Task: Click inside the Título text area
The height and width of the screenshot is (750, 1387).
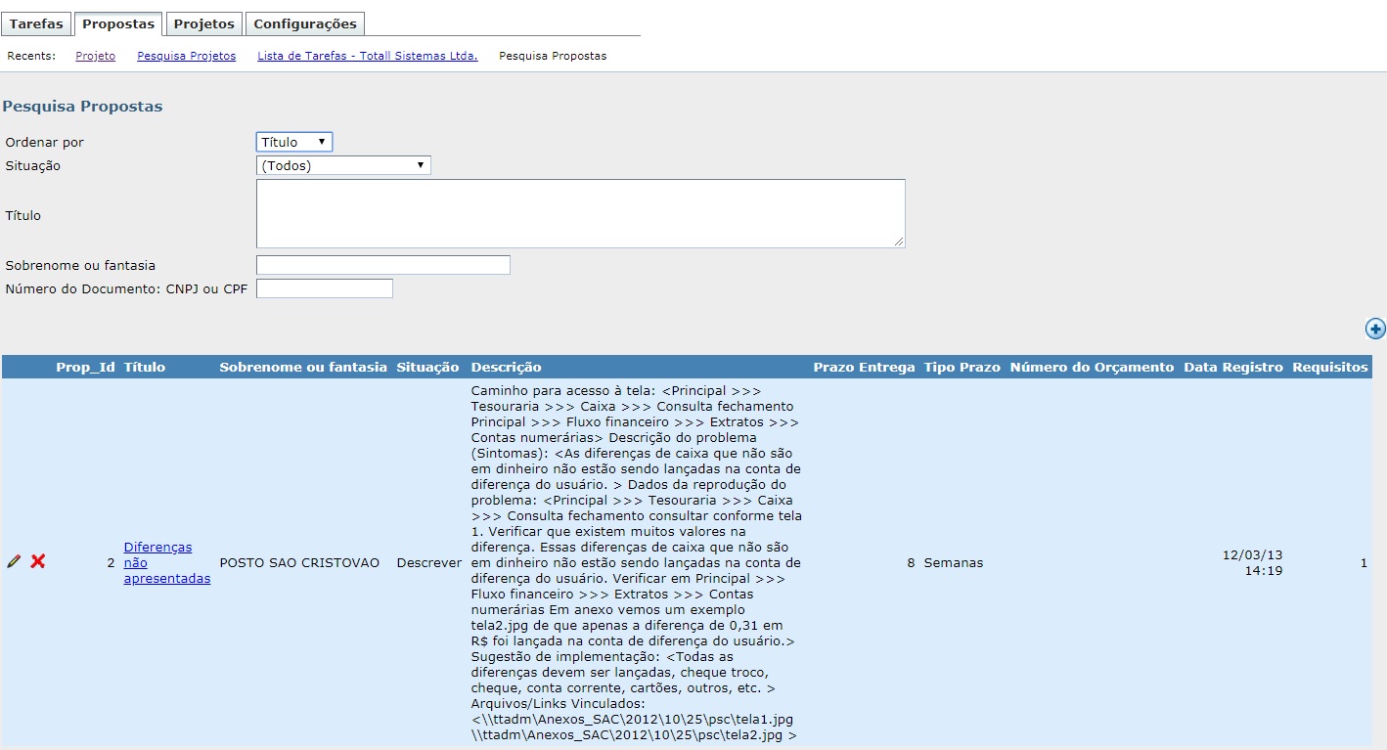Action: [x=581, y=213]
